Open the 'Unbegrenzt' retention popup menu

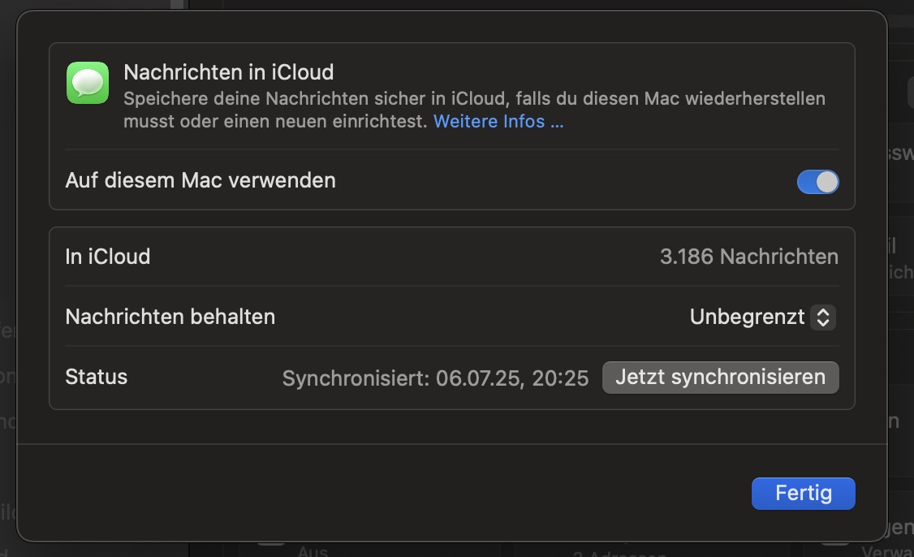pos(761,317)
